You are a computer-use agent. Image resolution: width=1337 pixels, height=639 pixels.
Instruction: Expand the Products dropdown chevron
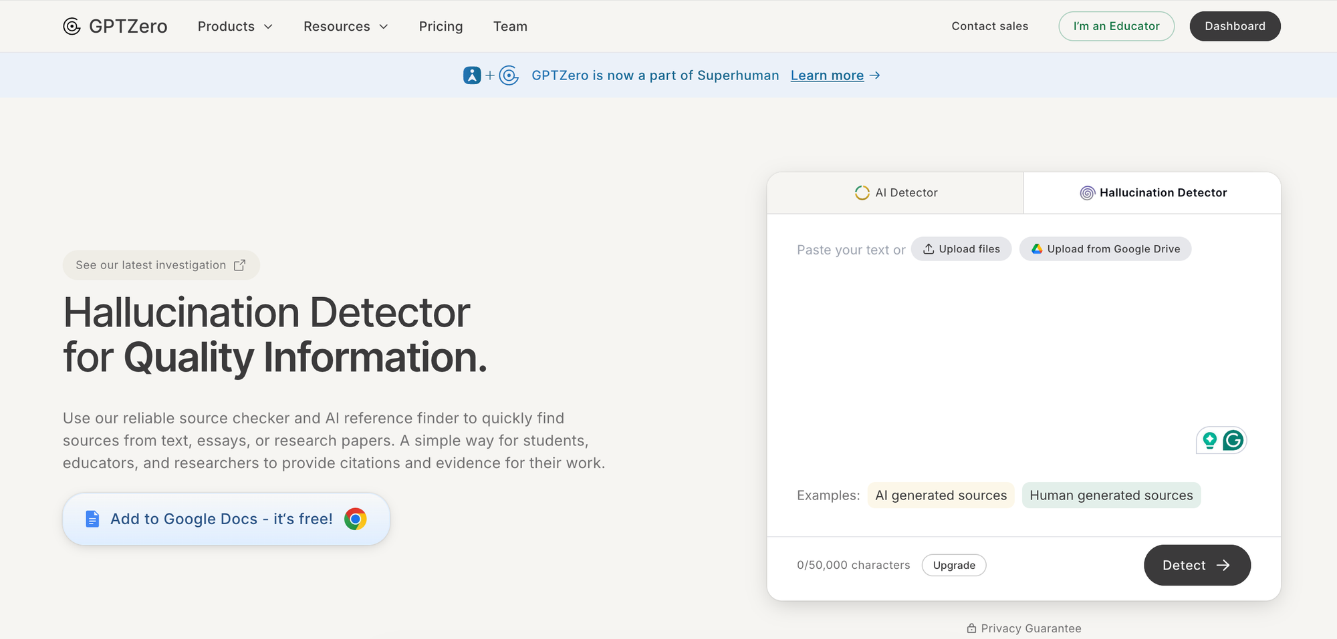tap(268, 27)
